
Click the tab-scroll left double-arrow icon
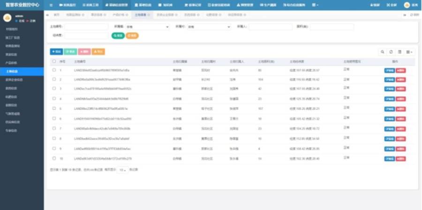pyautogui.click(x=48, y=15)
